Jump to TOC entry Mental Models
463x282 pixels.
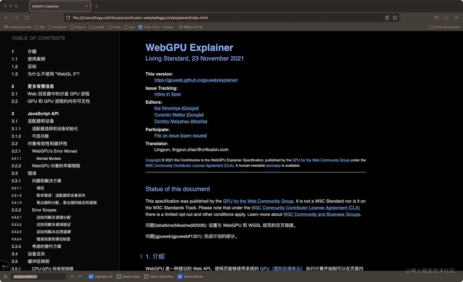pos(49,158)
